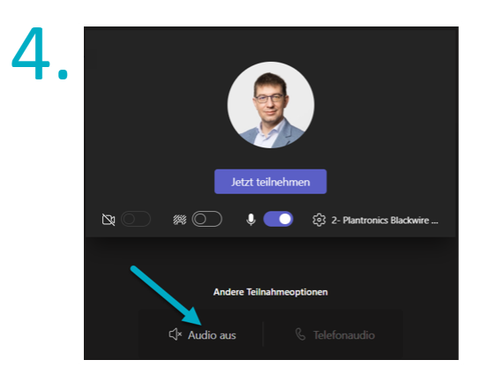Click the teal arrow pointing at Audio aus

coord(167,296)
